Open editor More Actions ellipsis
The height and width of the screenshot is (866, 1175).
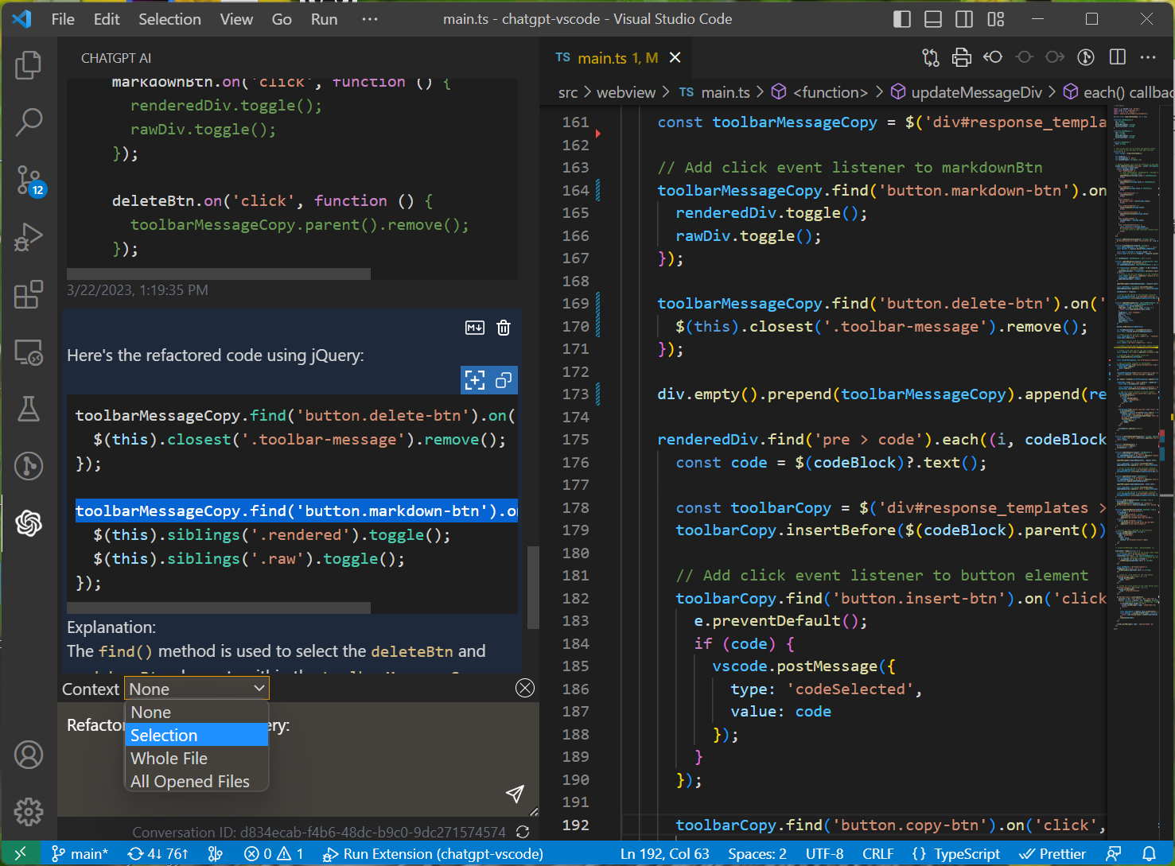(1148, 57)
